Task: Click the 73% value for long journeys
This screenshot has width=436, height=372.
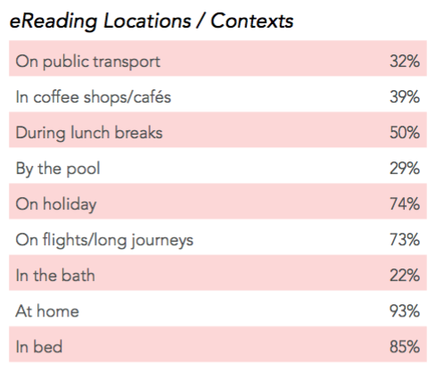Action: (x=405, y=239)
